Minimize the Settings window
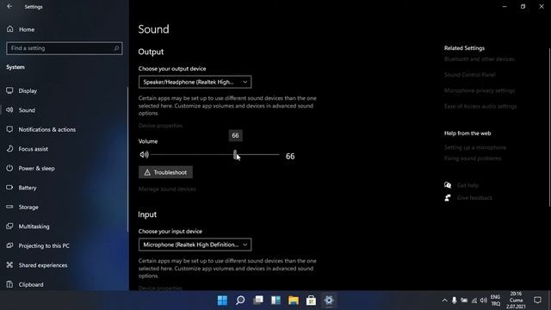The image size is (551, 310). tap(505, 6)
